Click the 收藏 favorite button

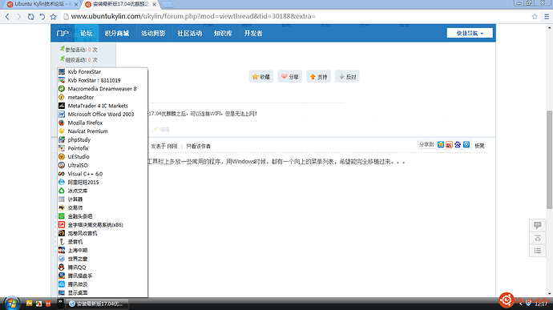pos(261,77)
